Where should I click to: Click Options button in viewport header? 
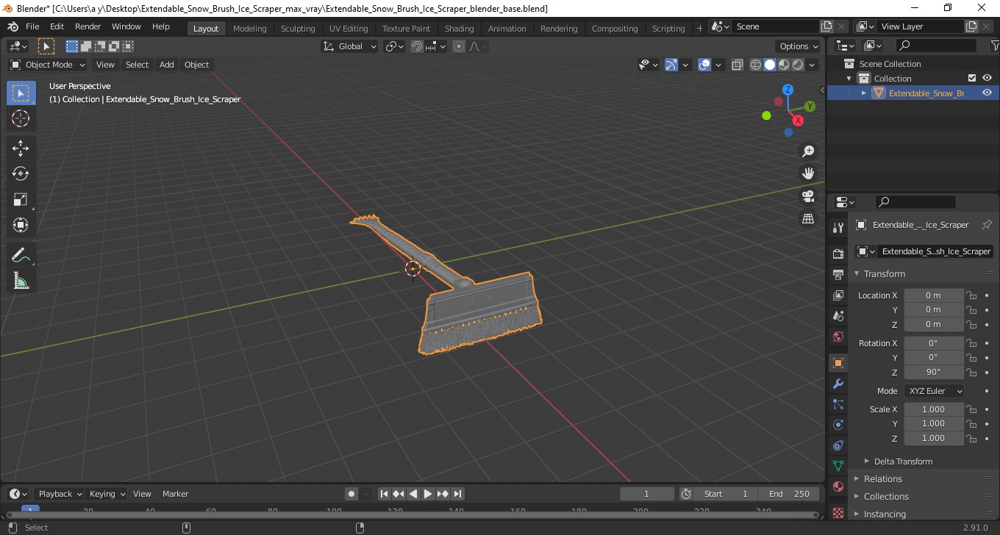pos(799,46)
